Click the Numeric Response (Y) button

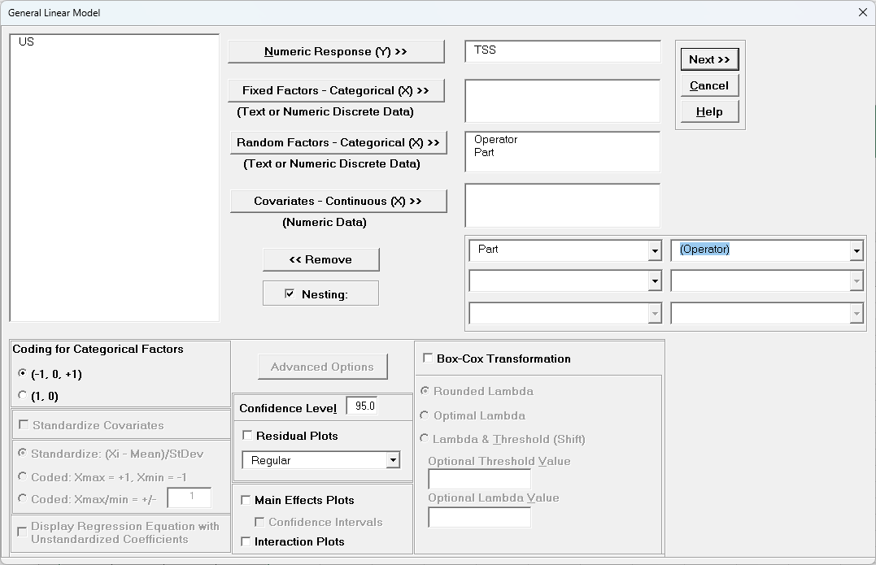coord(336,52)
